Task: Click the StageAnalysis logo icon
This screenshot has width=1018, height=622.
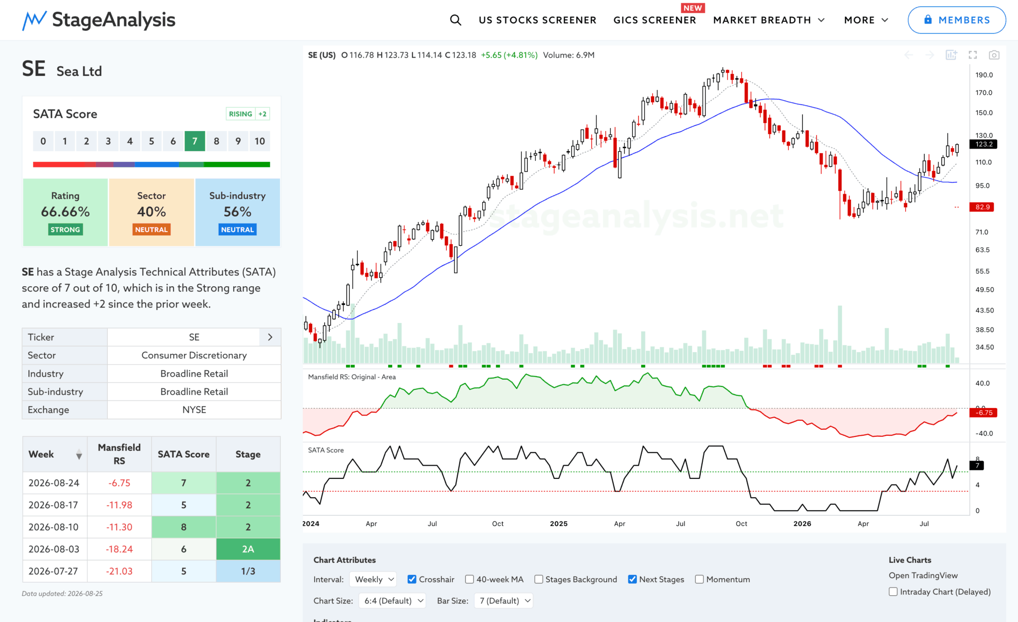Action: [34, 20]
